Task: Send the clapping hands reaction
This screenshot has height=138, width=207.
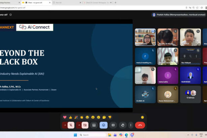Action: point(82,117)
